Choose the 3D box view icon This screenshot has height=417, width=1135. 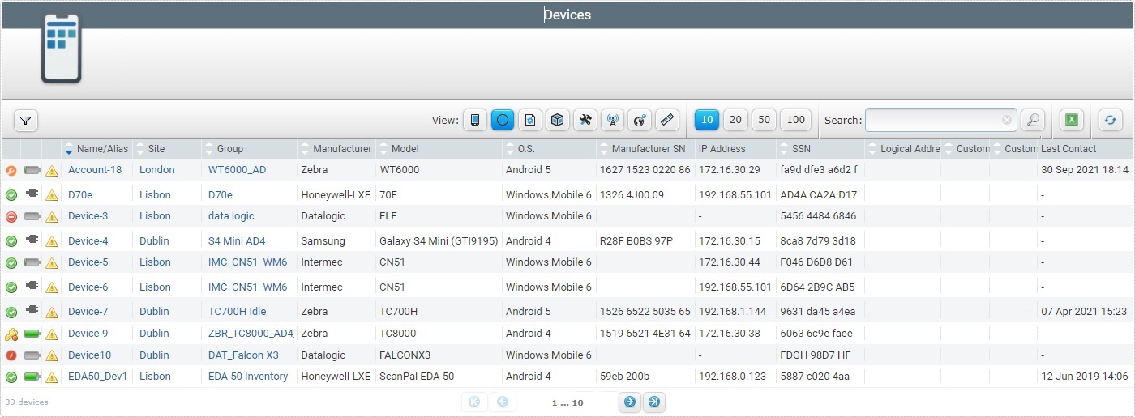[x=557, y=120]
